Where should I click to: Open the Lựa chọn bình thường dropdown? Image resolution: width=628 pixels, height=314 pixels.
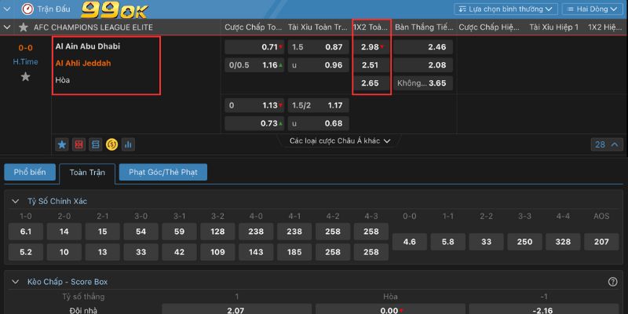coord(505,9)
